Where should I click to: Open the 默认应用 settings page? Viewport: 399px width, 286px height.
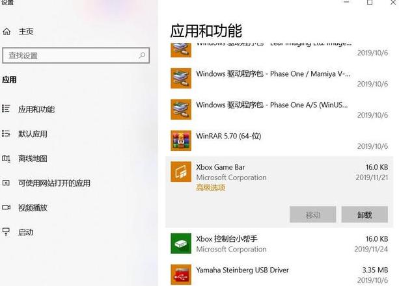[x=33, y=134]
